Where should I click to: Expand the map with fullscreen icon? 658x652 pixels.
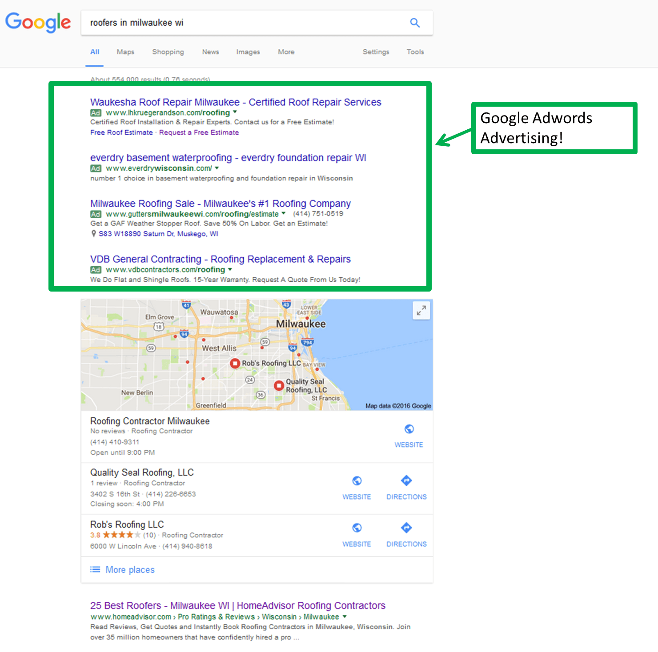pos(421,310)
